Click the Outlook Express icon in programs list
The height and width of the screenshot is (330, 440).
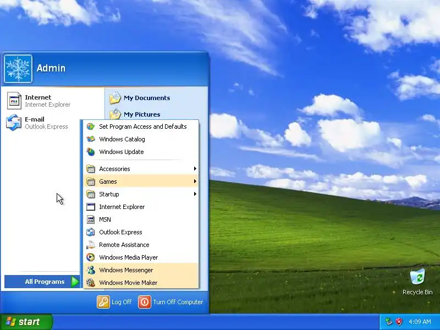pyautogui.click(x=90, y=232)
